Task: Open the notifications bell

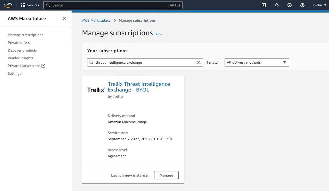Action: [277, 5]
